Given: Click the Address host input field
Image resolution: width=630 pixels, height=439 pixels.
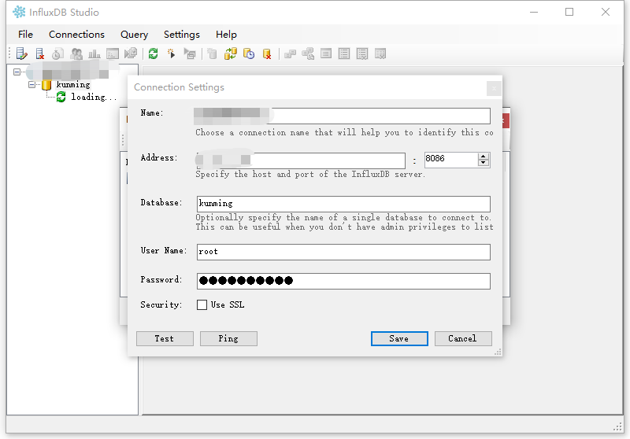Looking at the screenshot, I should tap(301, 160).
